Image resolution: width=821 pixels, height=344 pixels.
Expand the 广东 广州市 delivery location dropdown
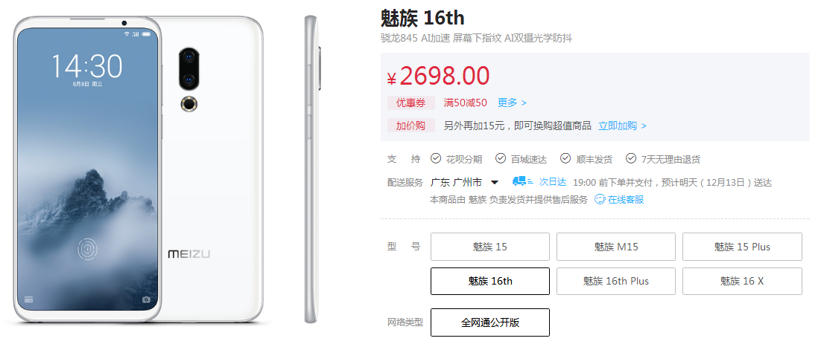tap(495, 183)
